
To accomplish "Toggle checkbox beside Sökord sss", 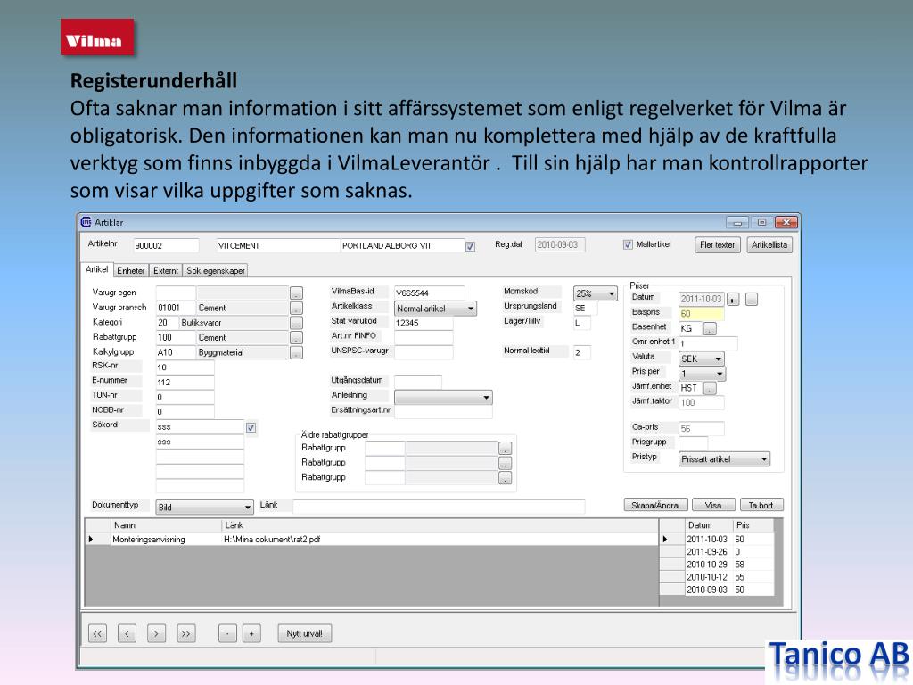I will click(251, 427).
